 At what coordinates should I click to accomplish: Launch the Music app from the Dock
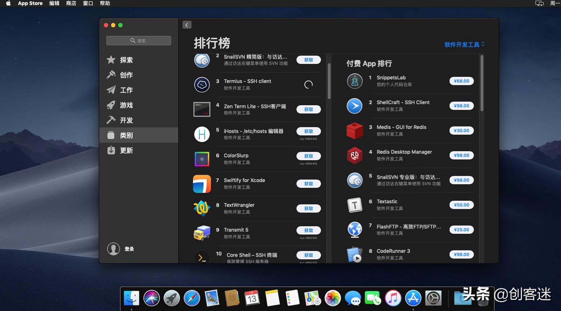coord(393,298)
